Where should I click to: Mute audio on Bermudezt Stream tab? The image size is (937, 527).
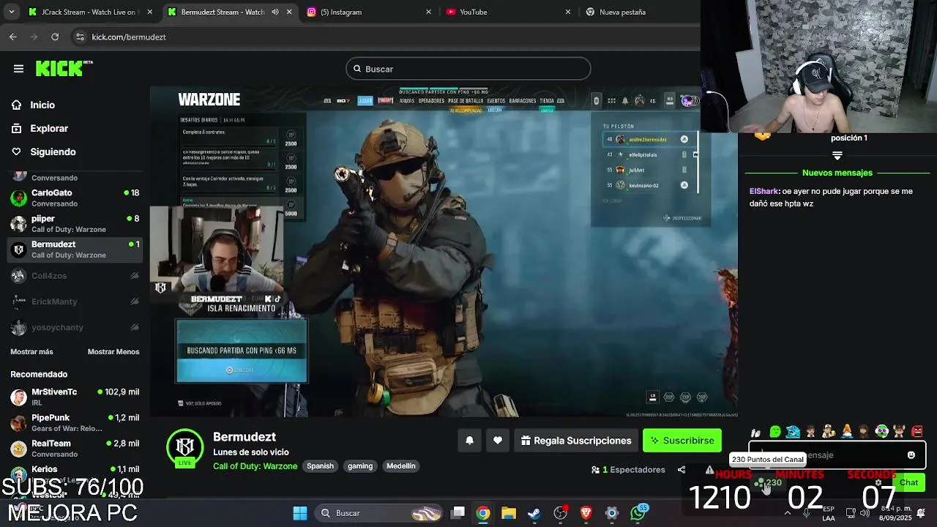point(275,12)
